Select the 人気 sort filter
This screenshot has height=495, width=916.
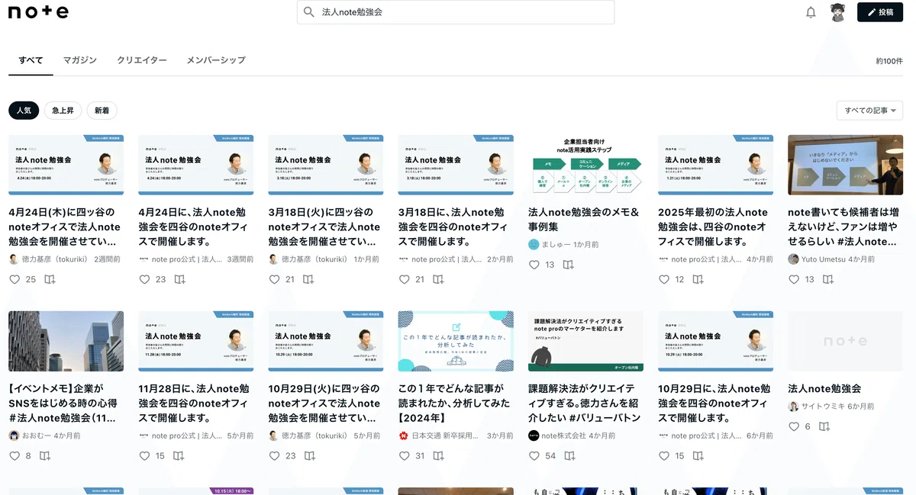click(x=24, y=111)
